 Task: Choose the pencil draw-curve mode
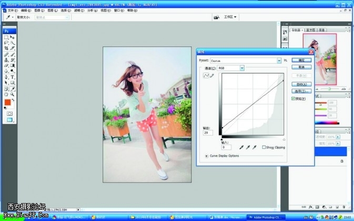pos(212,76)
